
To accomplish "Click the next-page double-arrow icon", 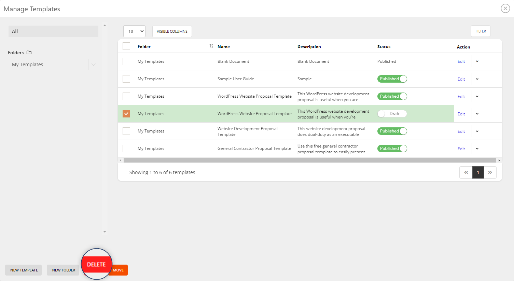I will click(490, 172).
